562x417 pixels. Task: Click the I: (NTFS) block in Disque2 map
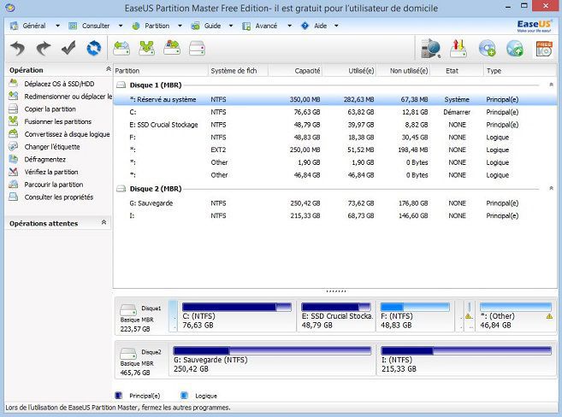(466, 360)
